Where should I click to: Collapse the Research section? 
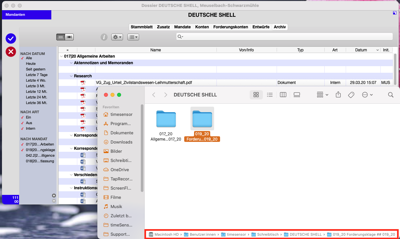point(71,76)
